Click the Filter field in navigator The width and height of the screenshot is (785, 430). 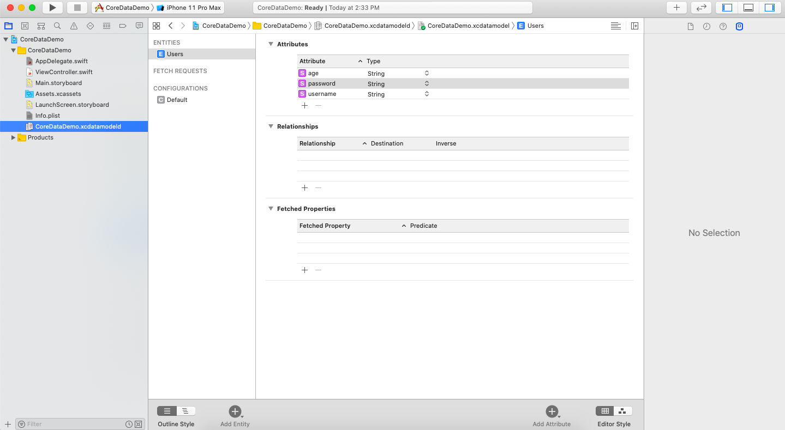74,424
